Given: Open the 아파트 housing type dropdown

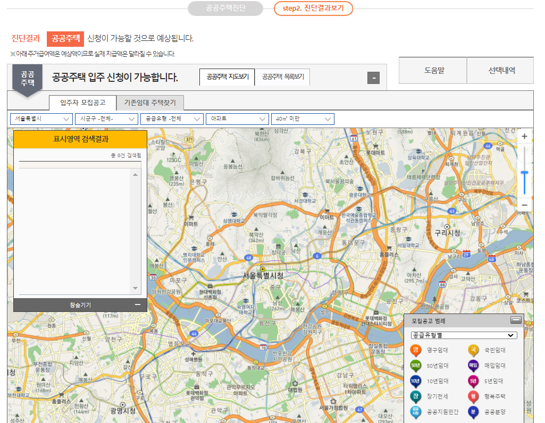Looking at the screenshot, I should [237, 119].
